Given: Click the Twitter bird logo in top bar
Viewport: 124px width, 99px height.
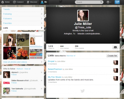Looking at the screenshot, I should coord(61,2).
